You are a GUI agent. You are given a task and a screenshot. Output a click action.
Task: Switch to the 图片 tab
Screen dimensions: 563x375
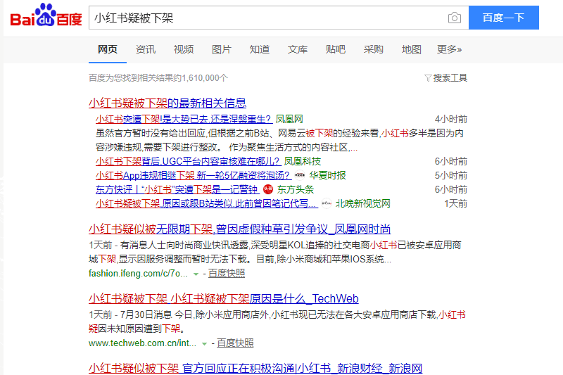click(222, 49)
